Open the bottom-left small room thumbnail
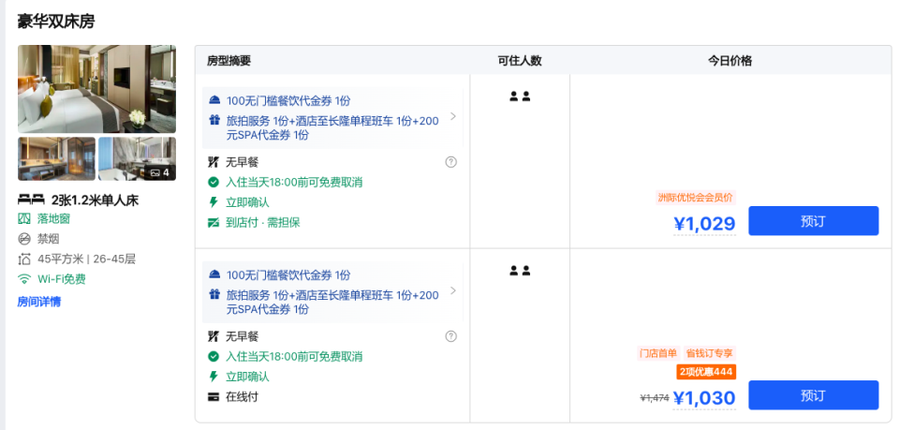The width and height of the screenshot is (899, 430). pyautogui.click(x=56, y=158)
